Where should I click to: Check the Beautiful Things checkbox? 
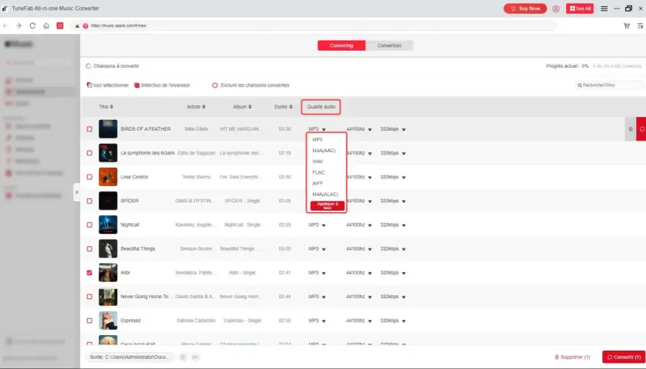[x=89, y=249]
